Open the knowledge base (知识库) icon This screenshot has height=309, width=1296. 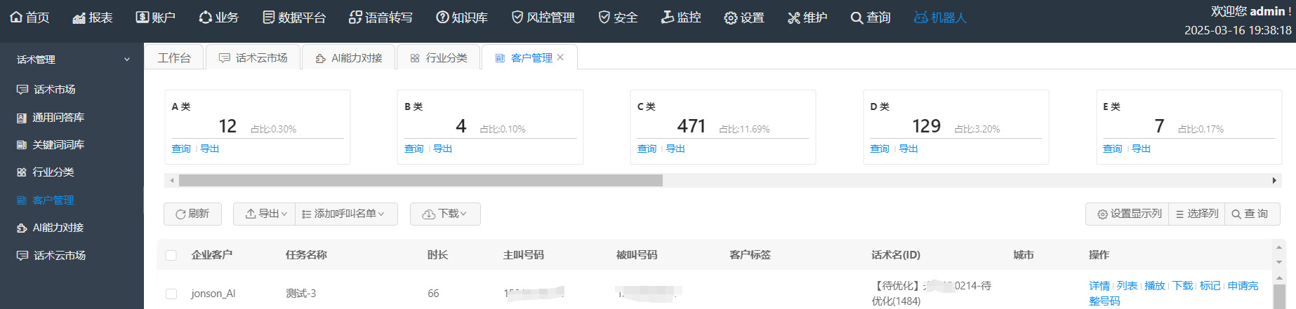pos(442,18)
